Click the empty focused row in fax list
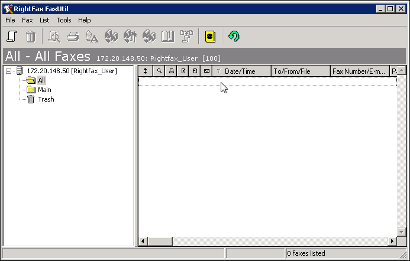This screenshot has width=410, height=261. 267,81
